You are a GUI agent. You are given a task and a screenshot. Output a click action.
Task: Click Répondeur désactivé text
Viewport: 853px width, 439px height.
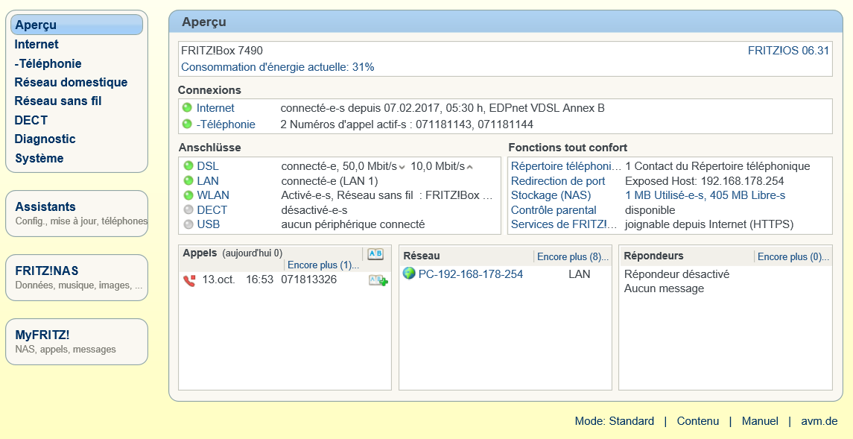676,274
